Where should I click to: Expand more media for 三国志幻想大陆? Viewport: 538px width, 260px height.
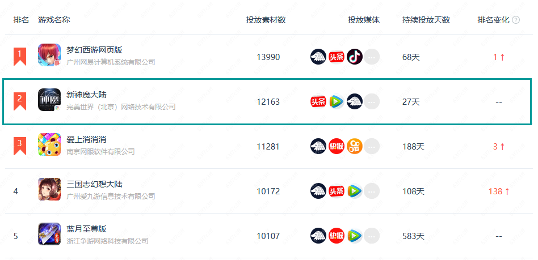(372, 191)
